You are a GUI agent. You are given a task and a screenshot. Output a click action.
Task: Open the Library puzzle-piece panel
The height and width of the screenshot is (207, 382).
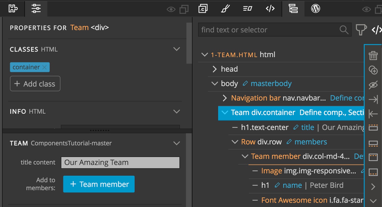pos(13,9)
